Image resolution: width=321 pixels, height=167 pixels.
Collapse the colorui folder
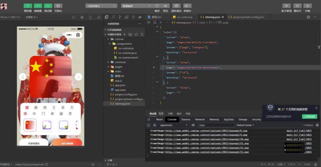[108, 39]
